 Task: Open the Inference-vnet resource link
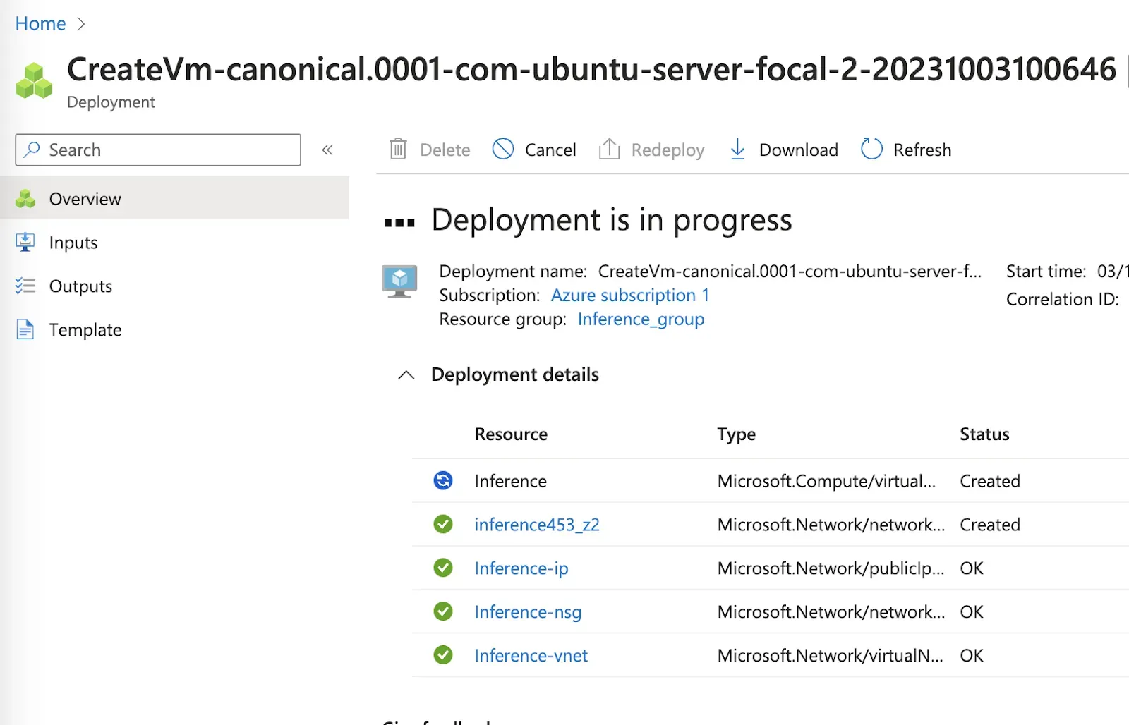click(531, 656)
